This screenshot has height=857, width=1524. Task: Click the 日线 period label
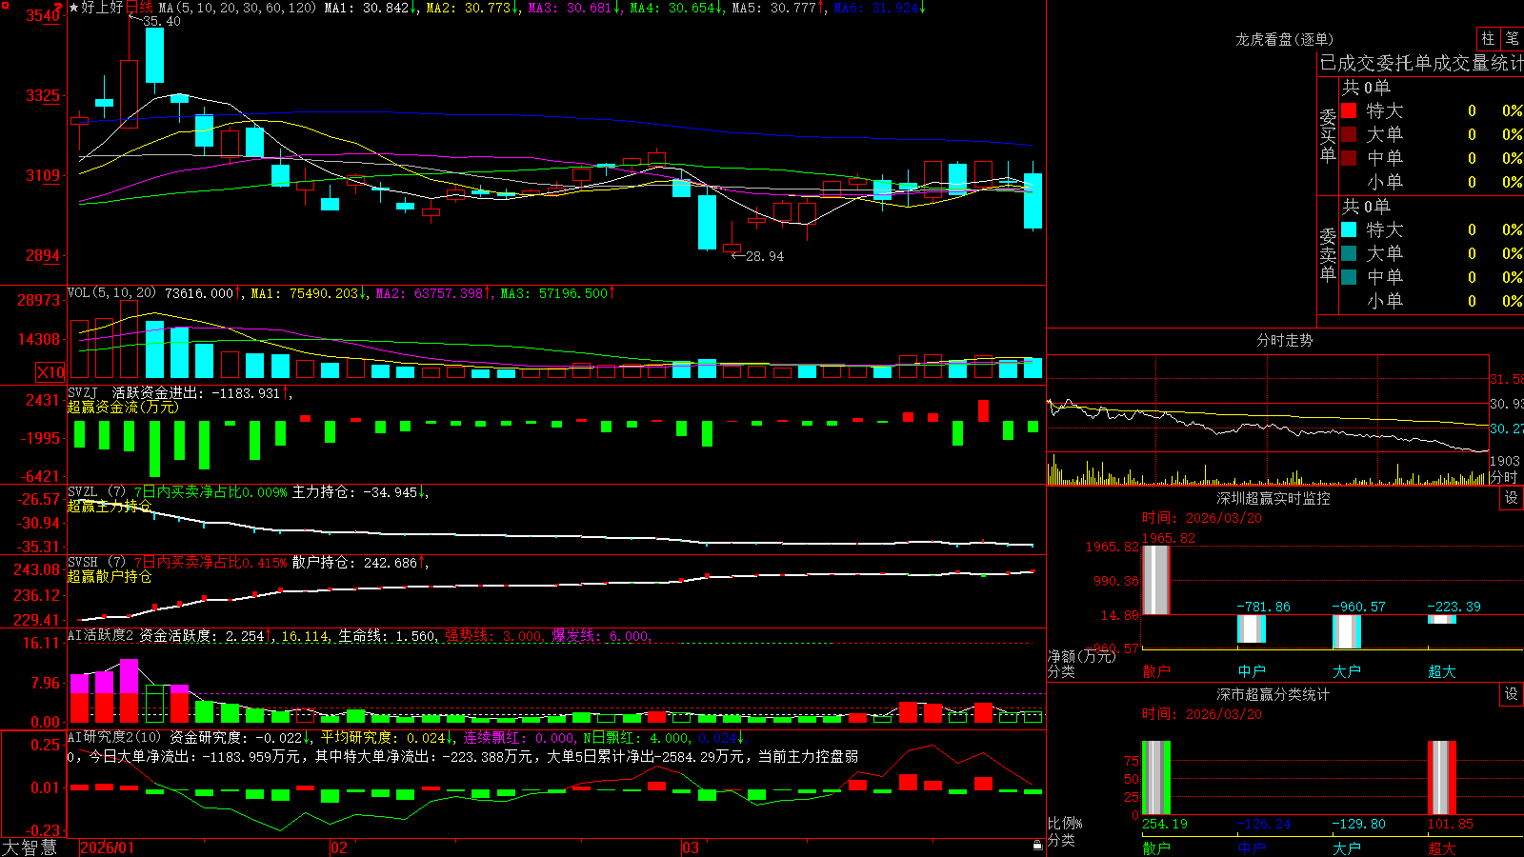point(139,8)
